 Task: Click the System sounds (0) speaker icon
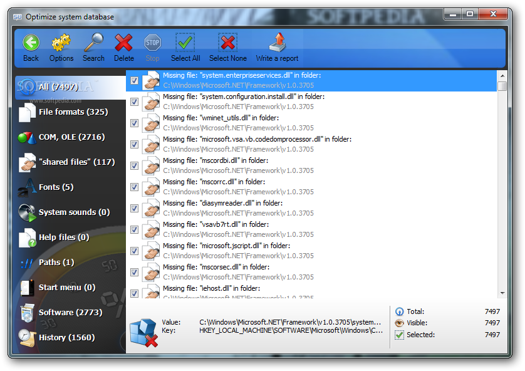27,212
